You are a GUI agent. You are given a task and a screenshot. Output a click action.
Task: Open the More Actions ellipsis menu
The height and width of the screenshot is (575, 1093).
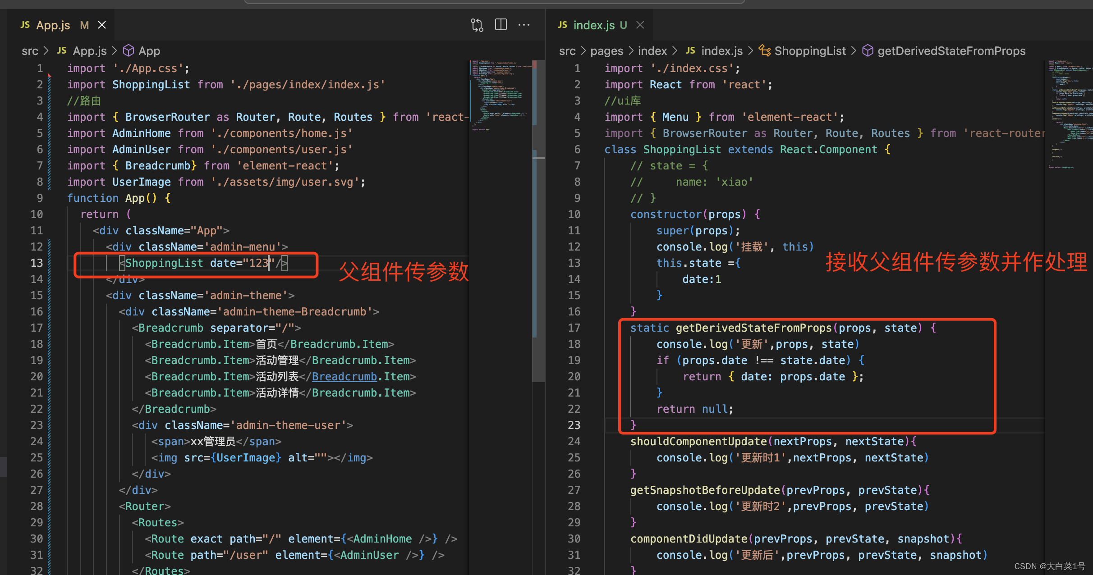(x=524, y=25)
